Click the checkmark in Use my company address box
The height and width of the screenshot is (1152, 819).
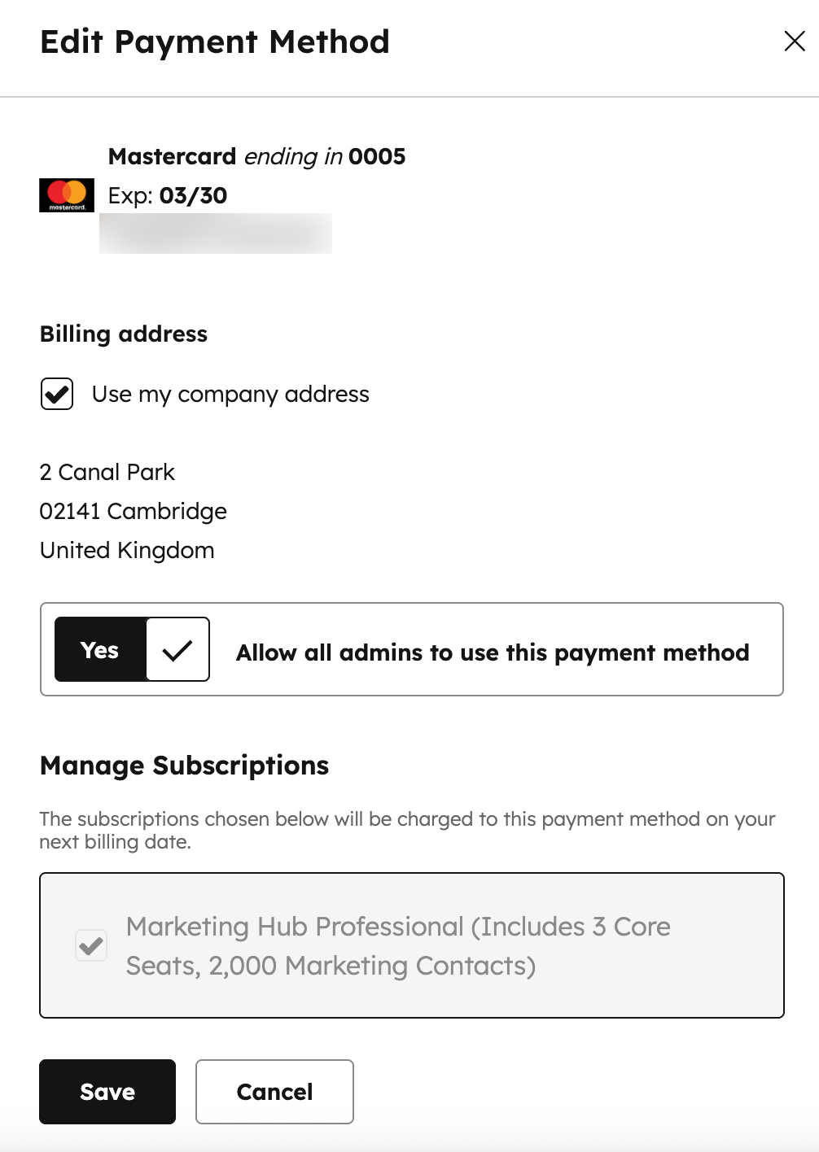[x=55, y=394]
